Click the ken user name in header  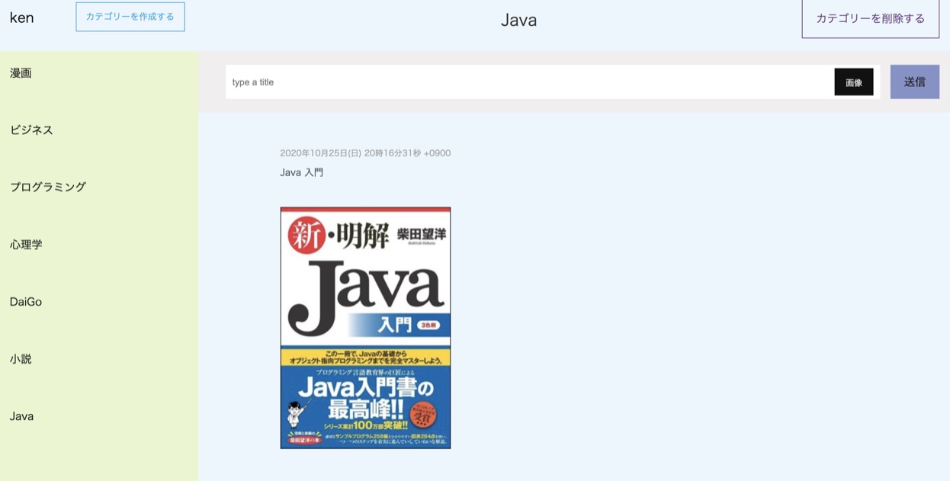coord(21,18)
